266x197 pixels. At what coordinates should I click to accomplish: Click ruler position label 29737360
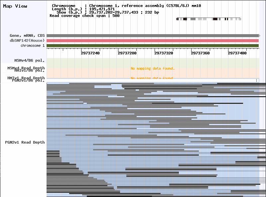click(x=200, y=53)
